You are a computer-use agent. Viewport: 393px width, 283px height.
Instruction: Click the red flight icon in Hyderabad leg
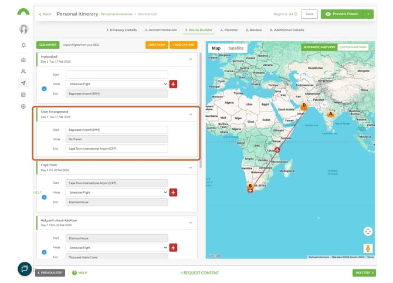pos(173,84)
